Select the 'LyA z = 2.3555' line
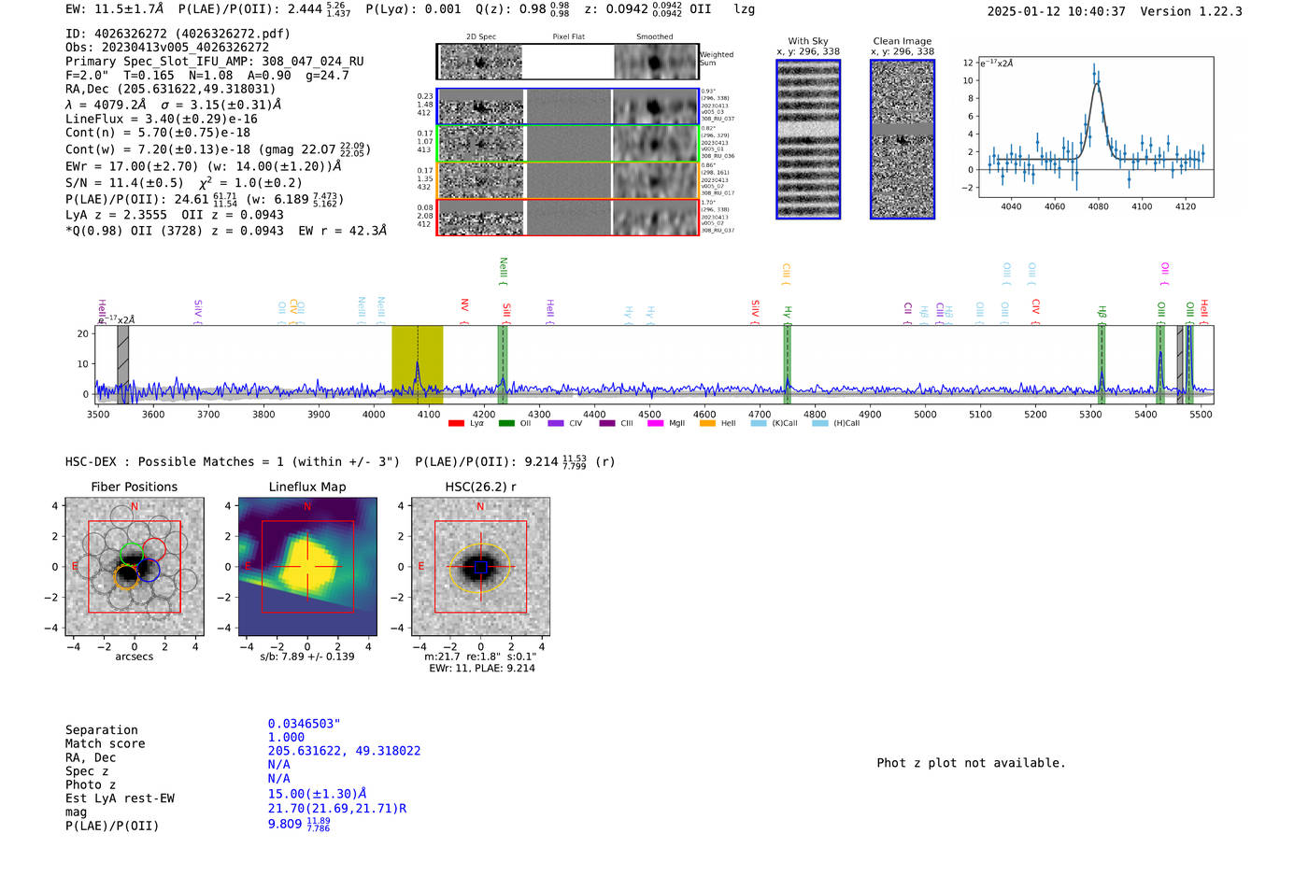The height and width of the screenshot is (890, 1308). [x=117, y=215]
